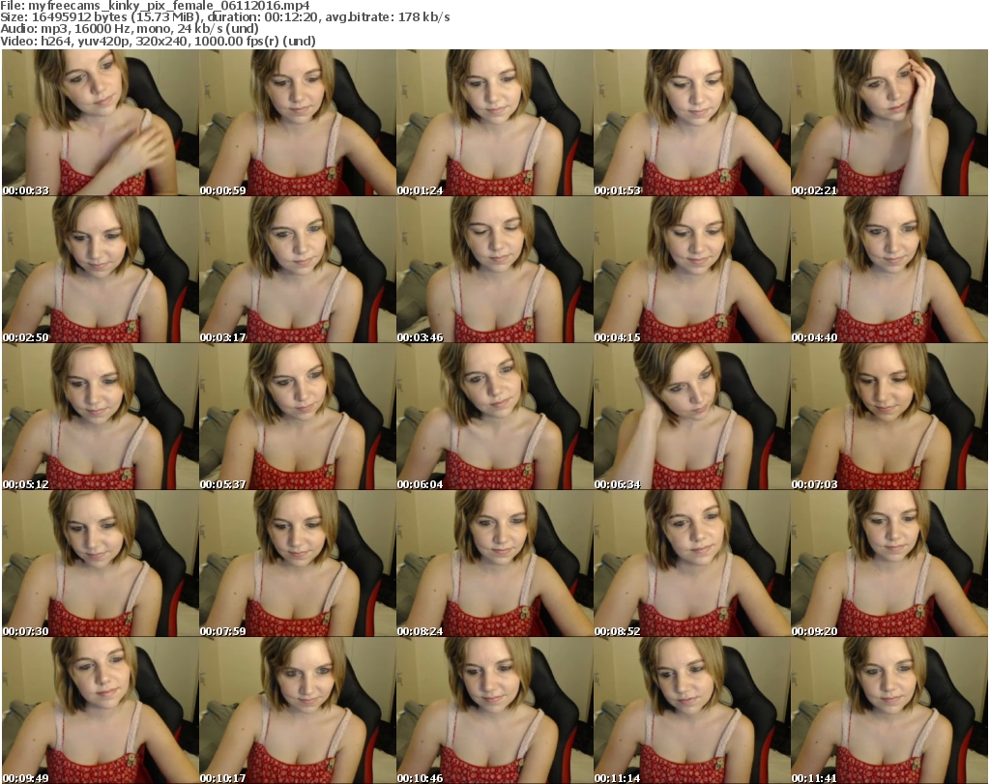The image size is (990, 784).
Task: Open the thumbnail at 00:11:41
Action: [889, 711]
